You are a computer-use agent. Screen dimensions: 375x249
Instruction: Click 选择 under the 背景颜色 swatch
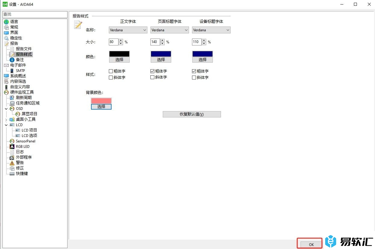pos(101,107)
